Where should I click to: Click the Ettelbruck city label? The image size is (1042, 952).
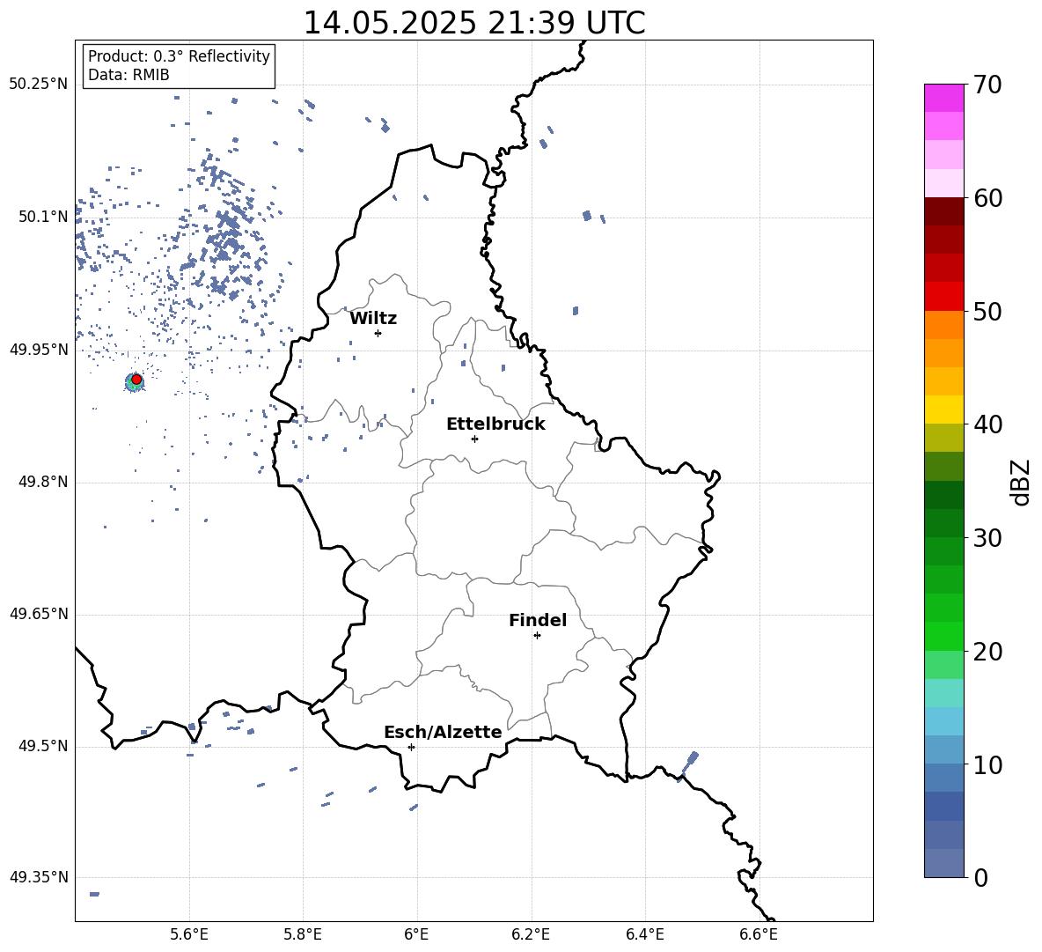coord(495,424)
